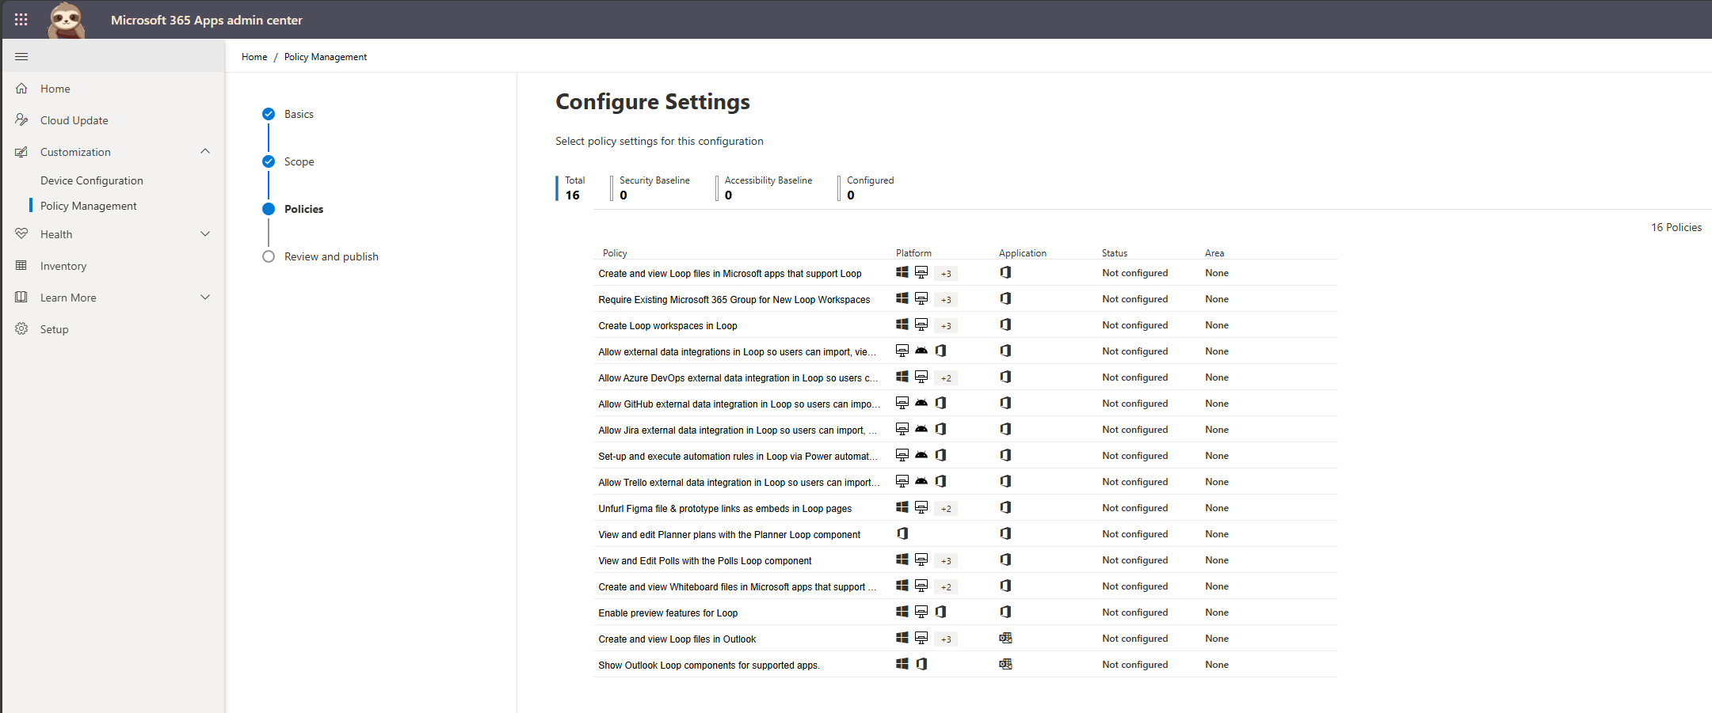Click Outlook icon for Show Outlook Loop components
This screenshot has width=1712, height=713.
(1005, 664)
